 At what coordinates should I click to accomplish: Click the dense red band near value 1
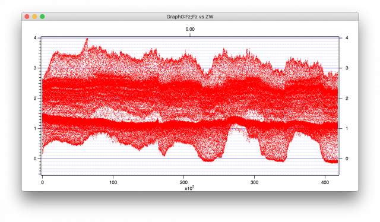coord(190,123)
